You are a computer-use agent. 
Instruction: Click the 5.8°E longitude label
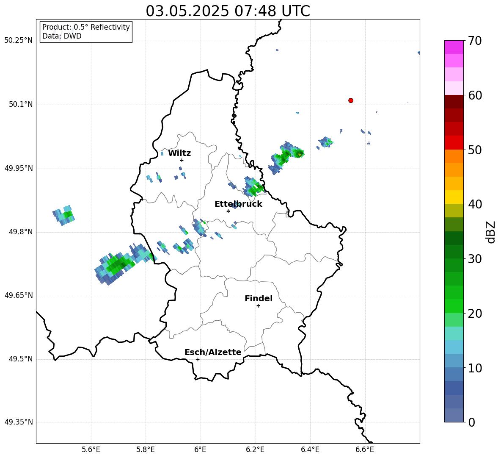(x=146, y=450)
